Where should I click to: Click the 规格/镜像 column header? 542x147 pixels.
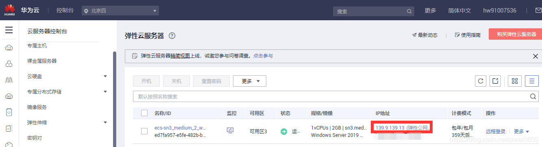pos(322,113)
